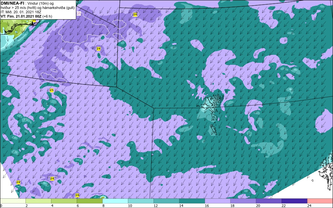333x208 pixels.
Task: Click the light green 2–4 m/s legend swatch
Action: 38,201
